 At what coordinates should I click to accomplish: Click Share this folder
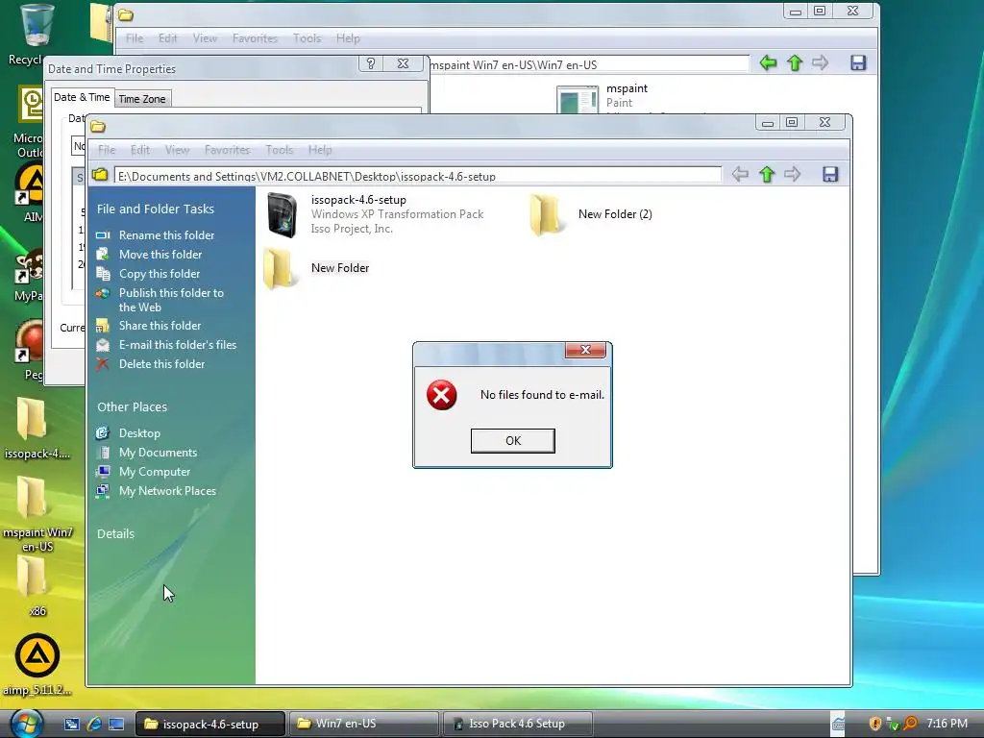(x=160, y=326)
